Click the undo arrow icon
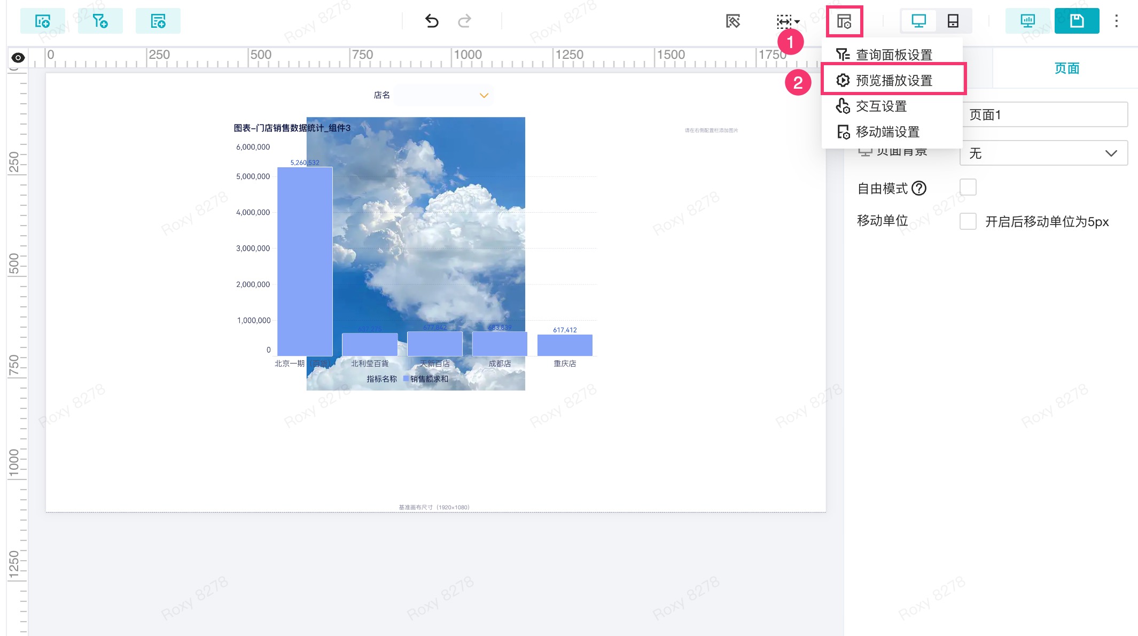Image resolution: width=1138 pixels, height=636 pixels. pos(432,21)
